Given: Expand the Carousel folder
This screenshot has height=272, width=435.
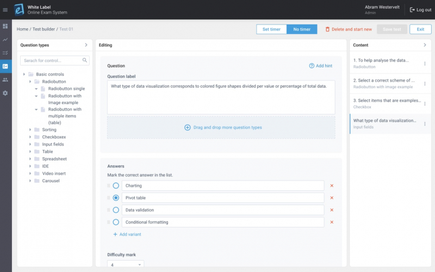Looking at the screenshot, I should [x=30, y=181].
